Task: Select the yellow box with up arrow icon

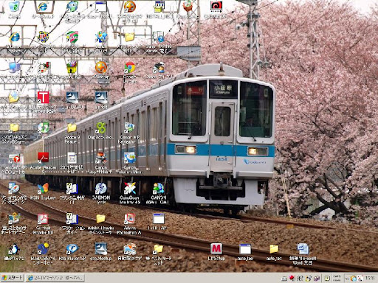Action: point(72,68)
